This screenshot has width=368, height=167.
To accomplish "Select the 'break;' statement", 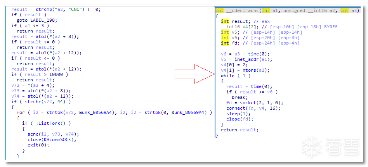I will pyautogui.click(x=240, y=97).
